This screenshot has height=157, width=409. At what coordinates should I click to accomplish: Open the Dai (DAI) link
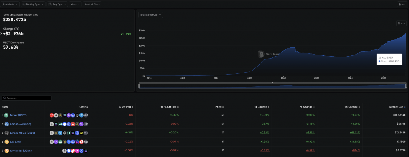[x=15, y=142]
